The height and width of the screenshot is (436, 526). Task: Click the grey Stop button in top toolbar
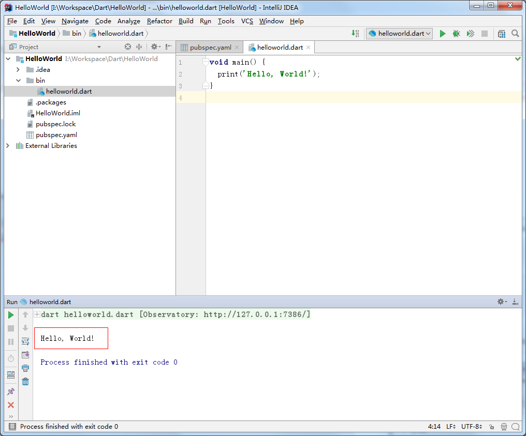pyautogui.click(x=485, y=34)
